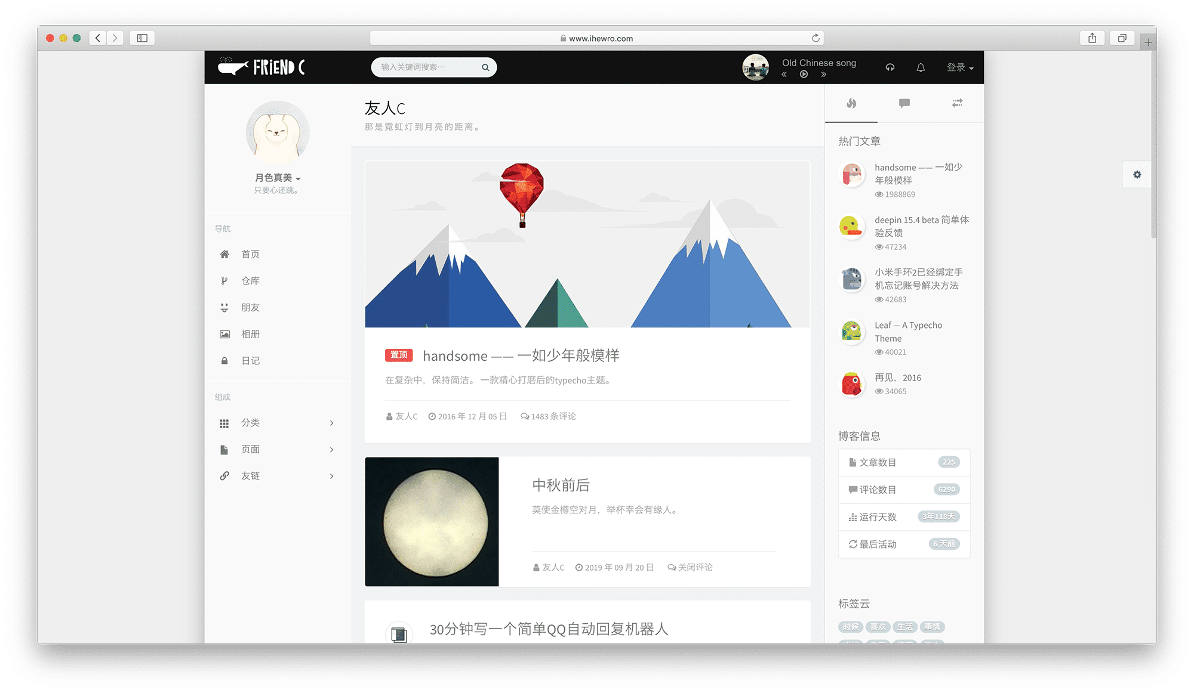
Task: Click the moon photo thumbnail
Action: 432,522
